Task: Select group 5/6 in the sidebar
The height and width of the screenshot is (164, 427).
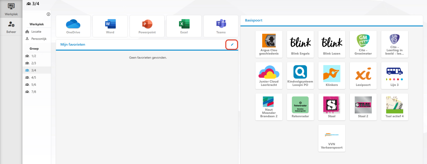Action: [37, 85]
